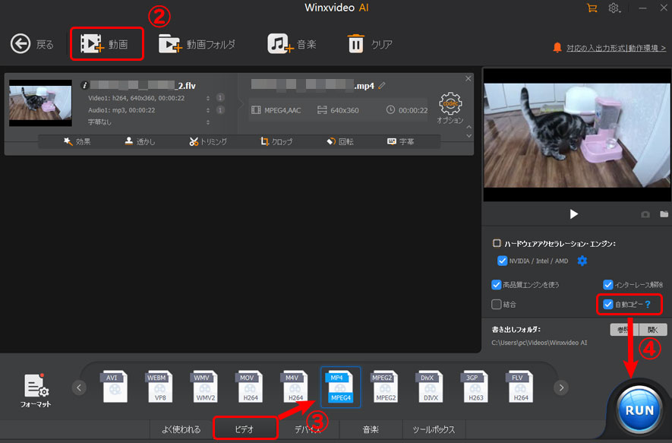Edit output filename with pencil icon
Screen dimensions: 672x443
[382, 85]
